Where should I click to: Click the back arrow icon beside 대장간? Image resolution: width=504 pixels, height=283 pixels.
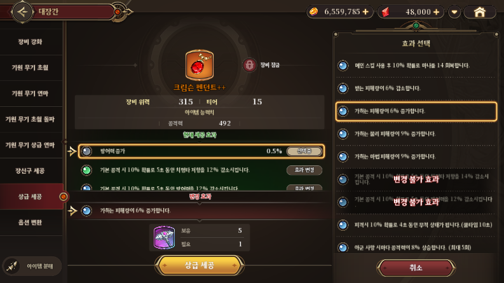(x=22, y=12)
